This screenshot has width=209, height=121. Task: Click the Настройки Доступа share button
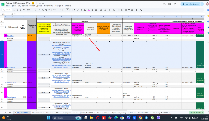click(191, 4)
